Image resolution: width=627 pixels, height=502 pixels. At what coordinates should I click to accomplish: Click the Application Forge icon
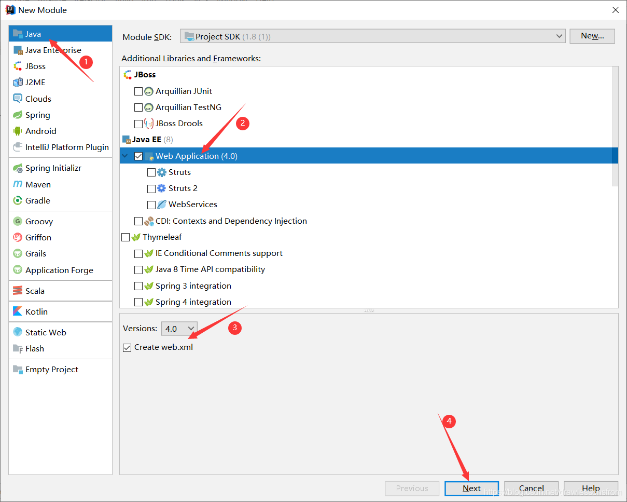pyautogui.click(x=18, y=270)
